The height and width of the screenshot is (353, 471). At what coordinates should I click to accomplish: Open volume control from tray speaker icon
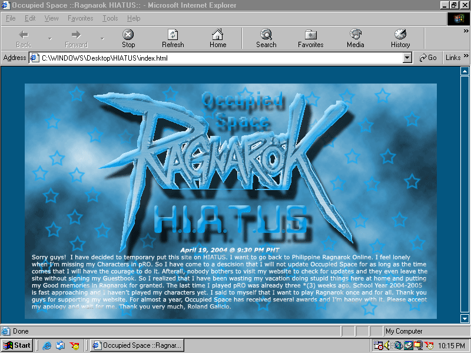387,345
